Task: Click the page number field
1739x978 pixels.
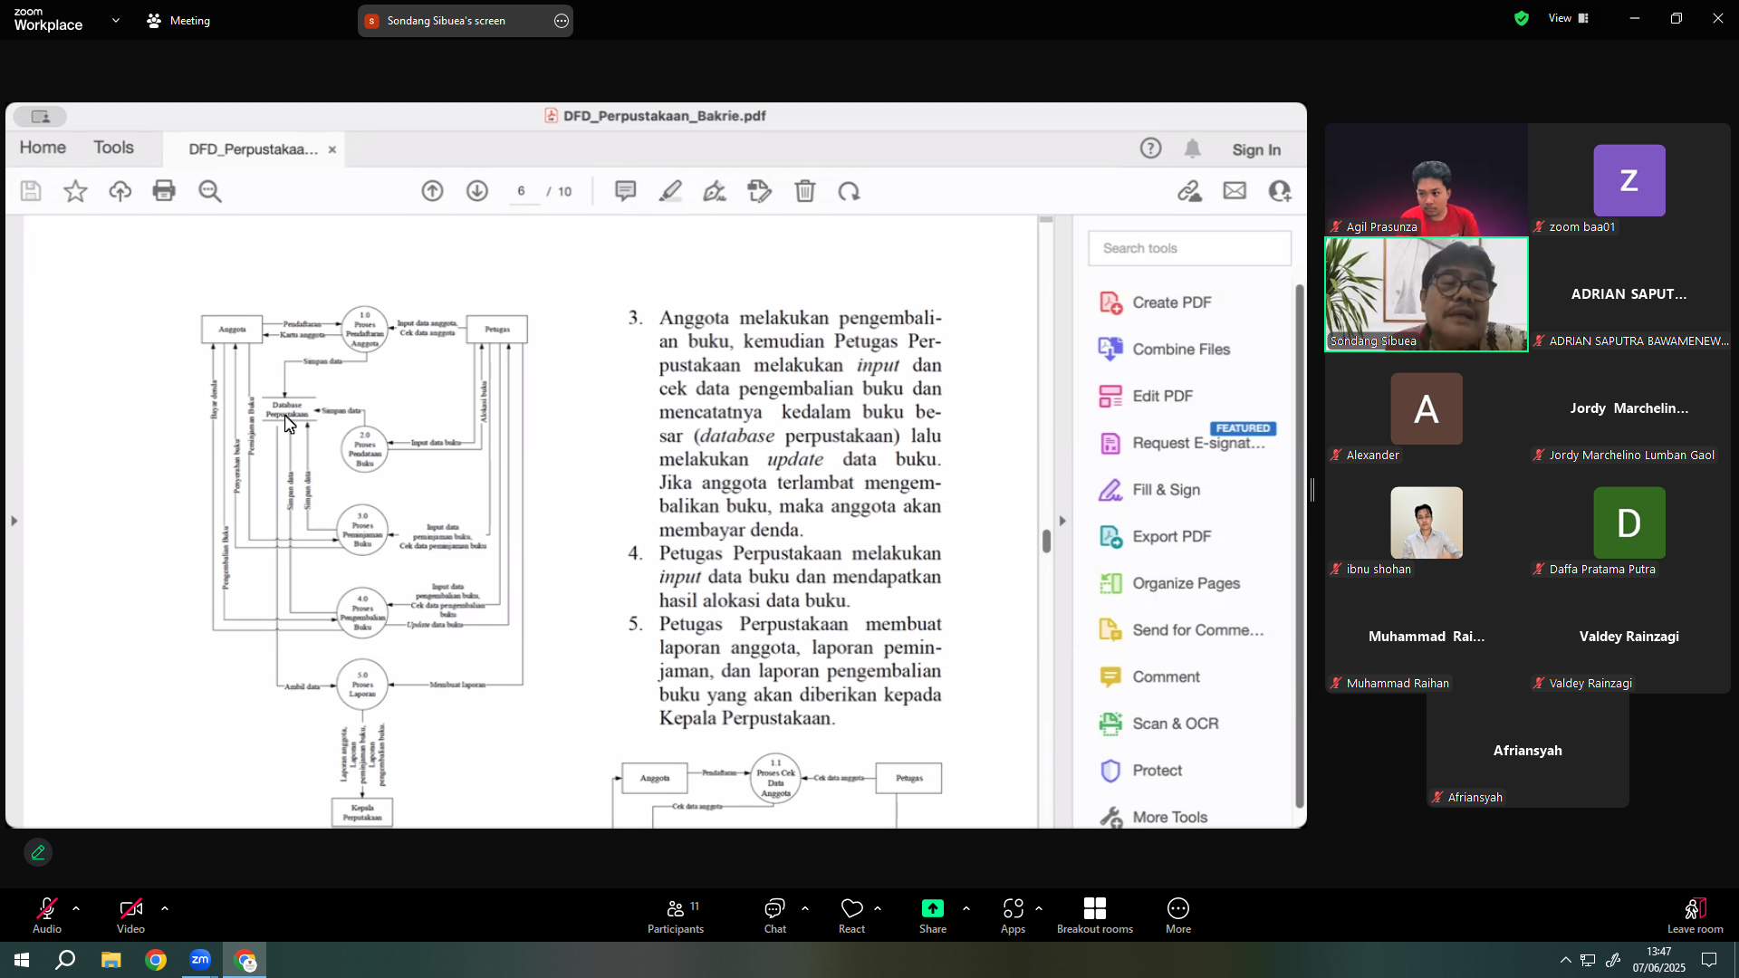Action: tap(522, 191)
